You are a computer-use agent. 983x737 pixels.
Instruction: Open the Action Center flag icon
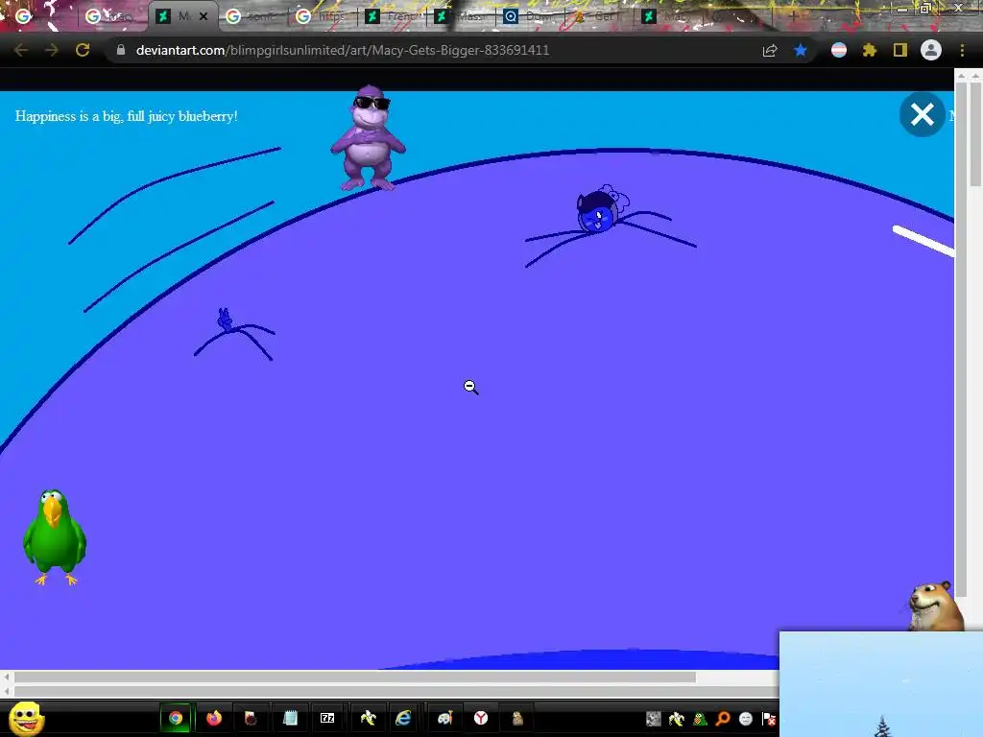point(769,719)
